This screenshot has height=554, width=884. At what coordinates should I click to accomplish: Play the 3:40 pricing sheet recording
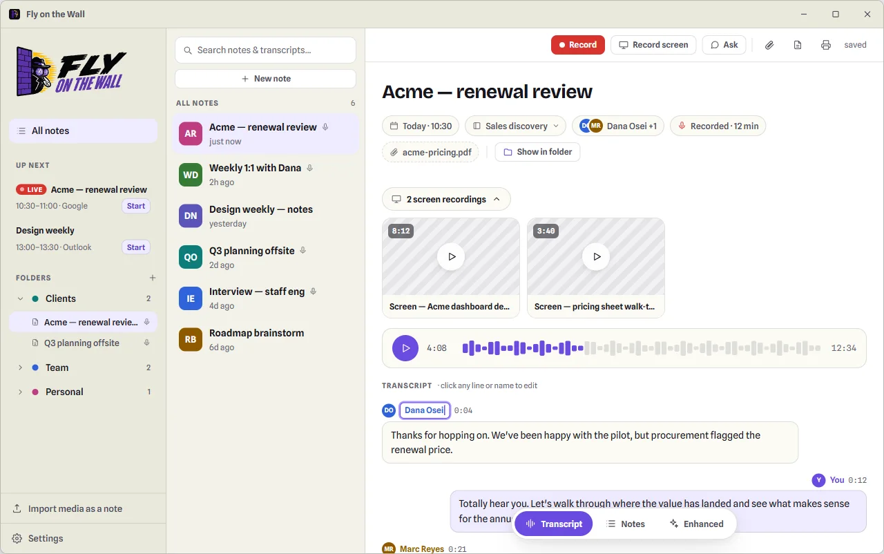pos(596,256)
